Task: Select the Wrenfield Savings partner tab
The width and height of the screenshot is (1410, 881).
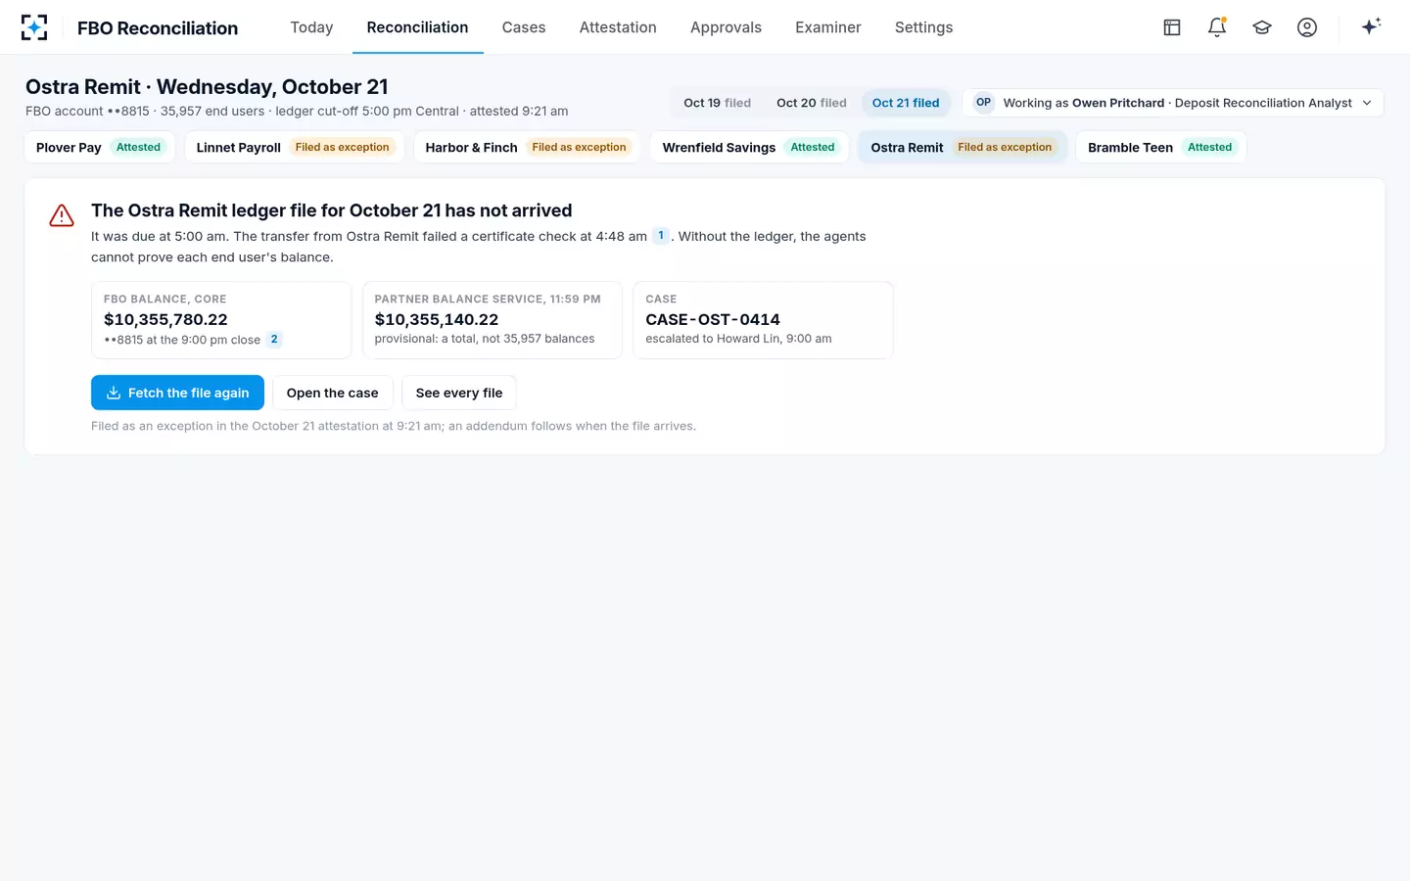Action: tap(749, 147)
